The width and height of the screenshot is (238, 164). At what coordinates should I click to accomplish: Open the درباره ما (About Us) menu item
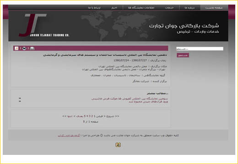(x=189, y=8)
